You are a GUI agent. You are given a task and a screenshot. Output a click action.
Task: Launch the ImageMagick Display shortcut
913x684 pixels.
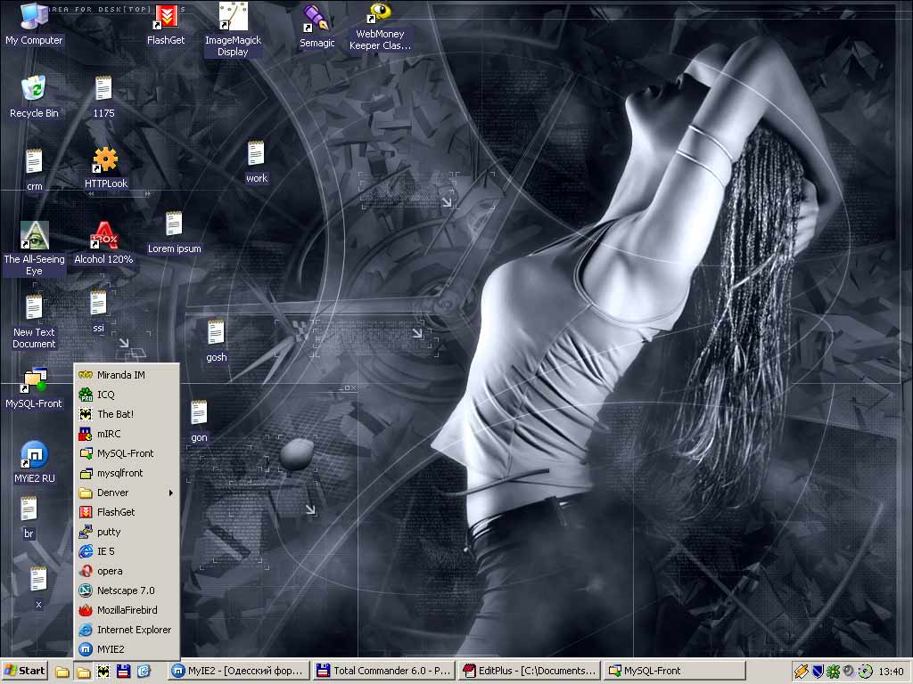click(233, 18)
